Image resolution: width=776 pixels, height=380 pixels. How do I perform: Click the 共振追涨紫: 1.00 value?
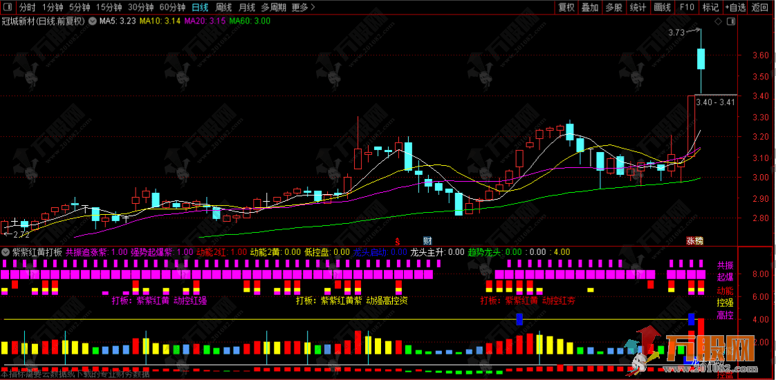tap(97, 252)
